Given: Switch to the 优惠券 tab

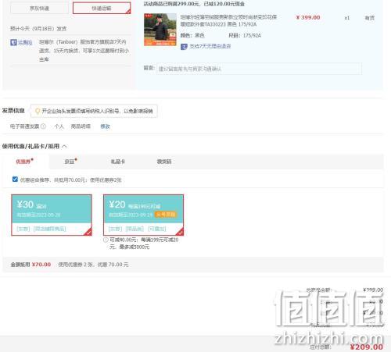Looking at the screenshot, I should click(24, 162).
